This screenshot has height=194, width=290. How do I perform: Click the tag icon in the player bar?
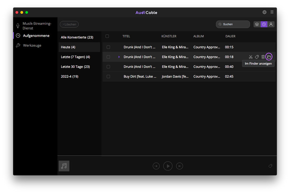coord(270,166)
